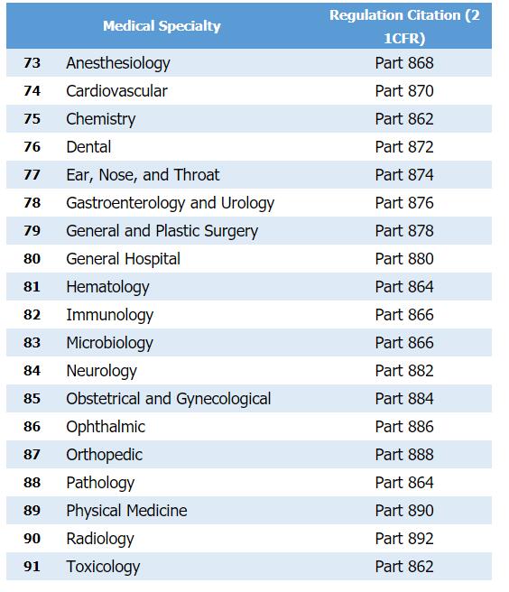Select the Neurology row

(x=249, y=371)
